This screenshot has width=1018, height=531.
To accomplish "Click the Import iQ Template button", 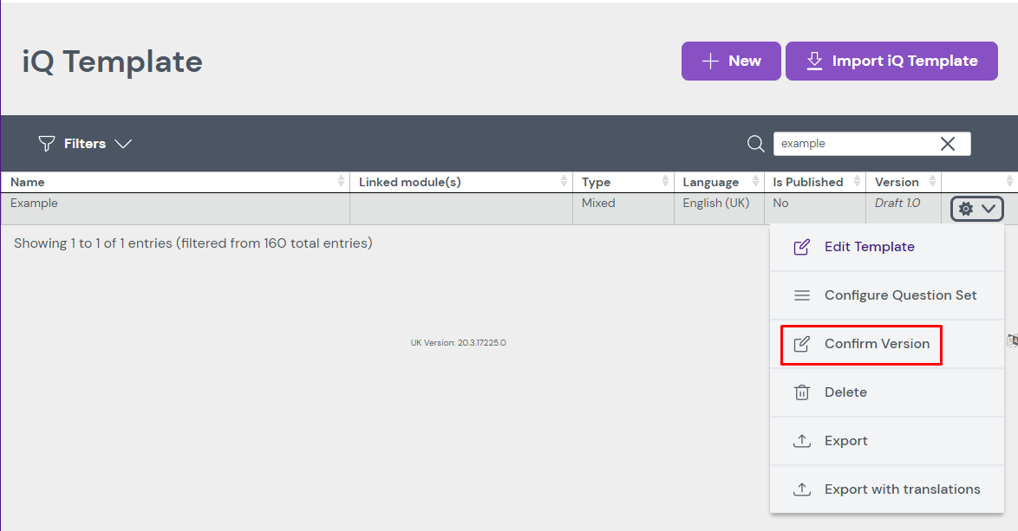I will coord(891,61).
